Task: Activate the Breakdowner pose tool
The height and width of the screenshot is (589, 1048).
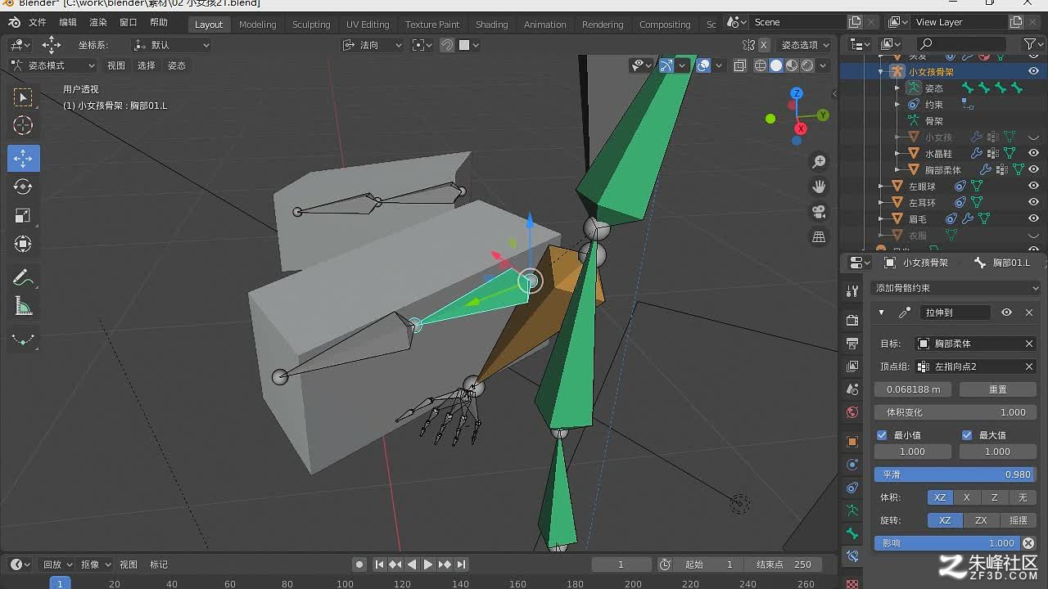Action: [23, 339]
